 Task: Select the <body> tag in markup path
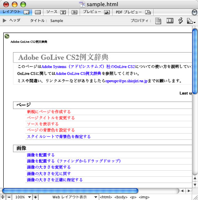click(121, 197)
